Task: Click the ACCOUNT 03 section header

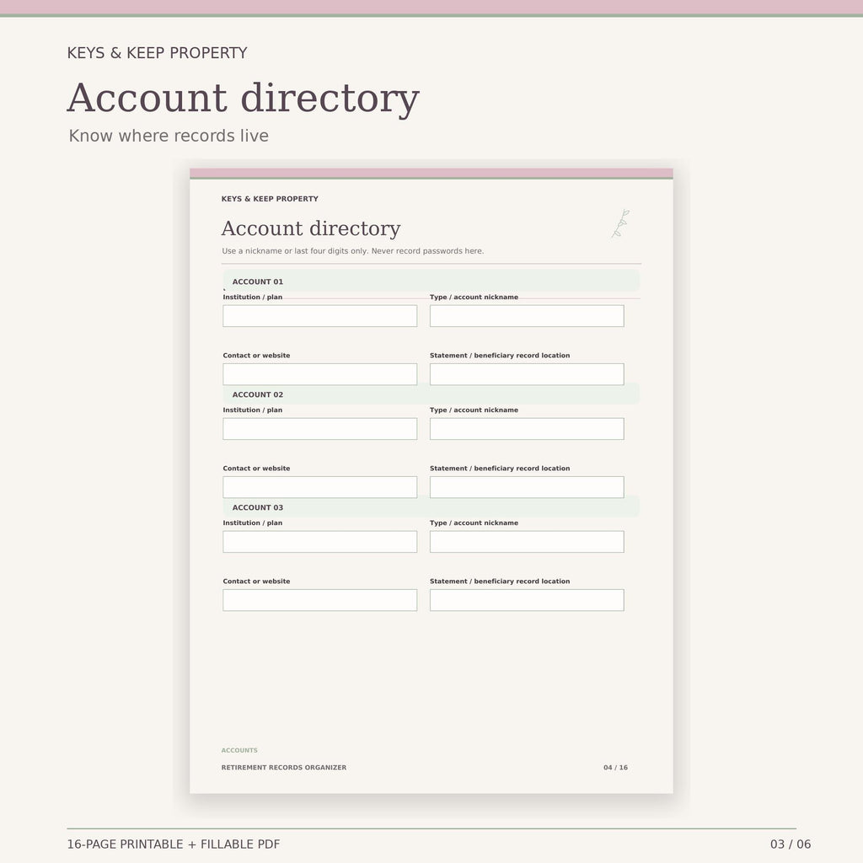Action: [431, 507]
